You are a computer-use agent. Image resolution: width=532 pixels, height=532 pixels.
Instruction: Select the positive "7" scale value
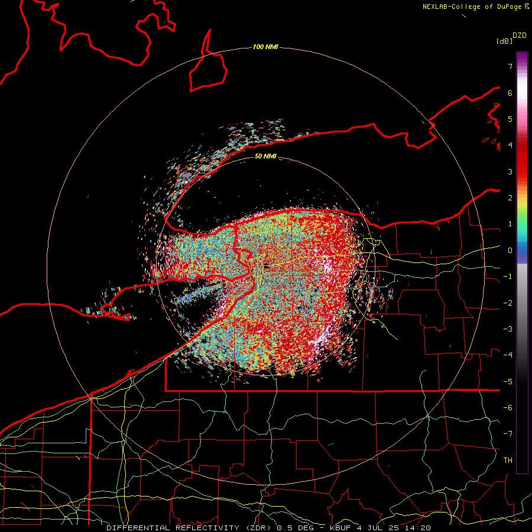point(510,66)
